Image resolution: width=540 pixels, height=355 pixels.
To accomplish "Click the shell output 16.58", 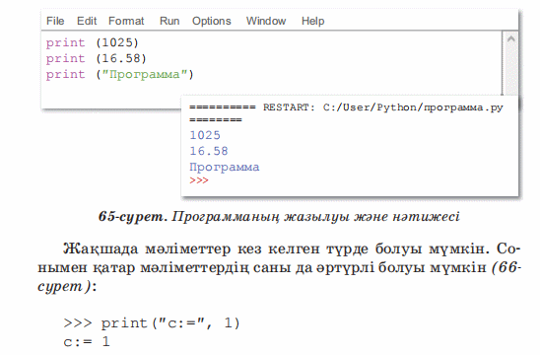I will [x=209, y=151].
